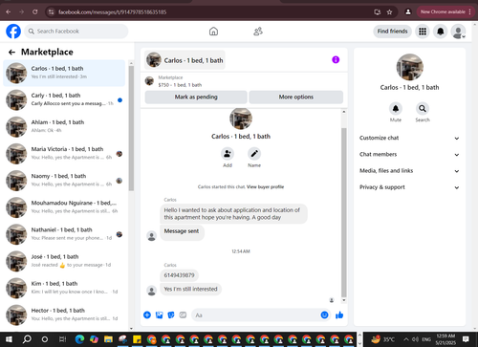The height and width of the screenshot is (347, 478).
Task: Click the Chrome address bar
Action: tap(210, 12)
